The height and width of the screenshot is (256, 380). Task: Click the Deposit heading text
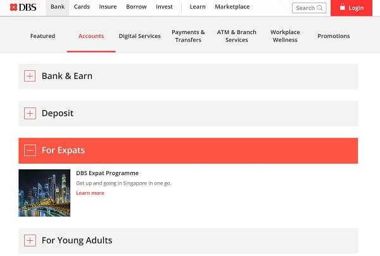pos(58,113)
